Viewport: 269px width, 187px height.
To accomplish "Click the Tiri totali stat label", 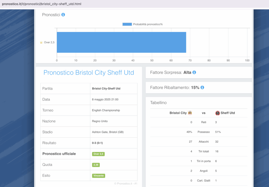I will [x=204, y=151].
